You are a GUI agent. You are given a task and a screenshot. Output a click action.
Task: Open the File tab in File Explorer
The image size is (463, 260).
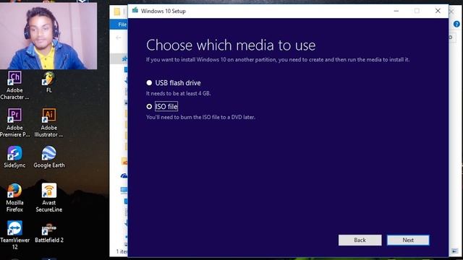pos(122,25)
